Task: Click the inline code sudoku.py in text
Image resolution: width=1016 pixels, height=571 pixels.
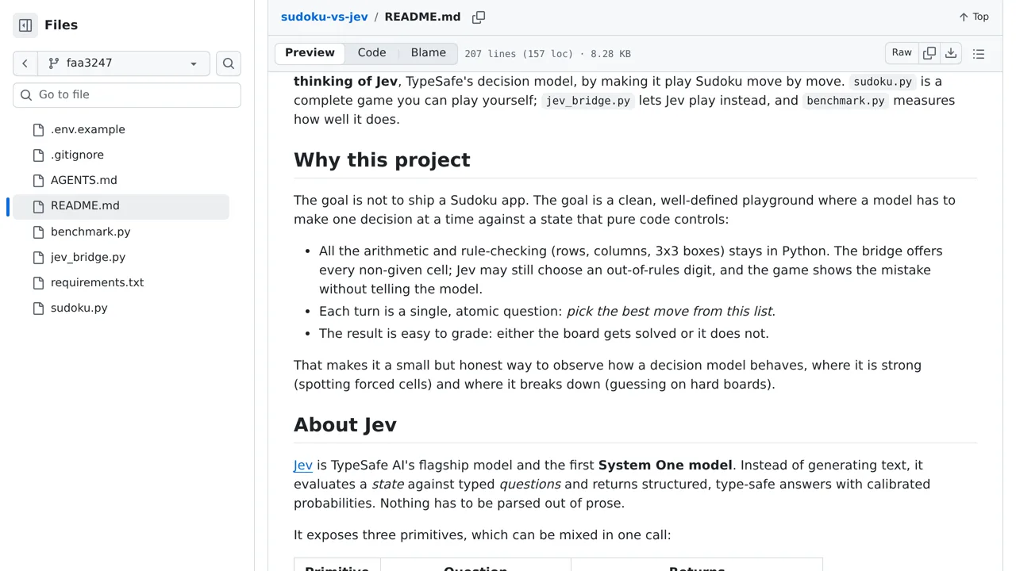Action: (x=883, y=82)
